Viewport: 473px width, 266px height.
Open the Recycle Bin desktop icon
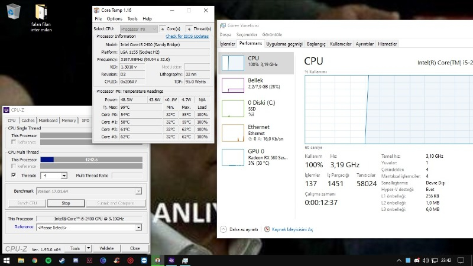pos(13,11)
